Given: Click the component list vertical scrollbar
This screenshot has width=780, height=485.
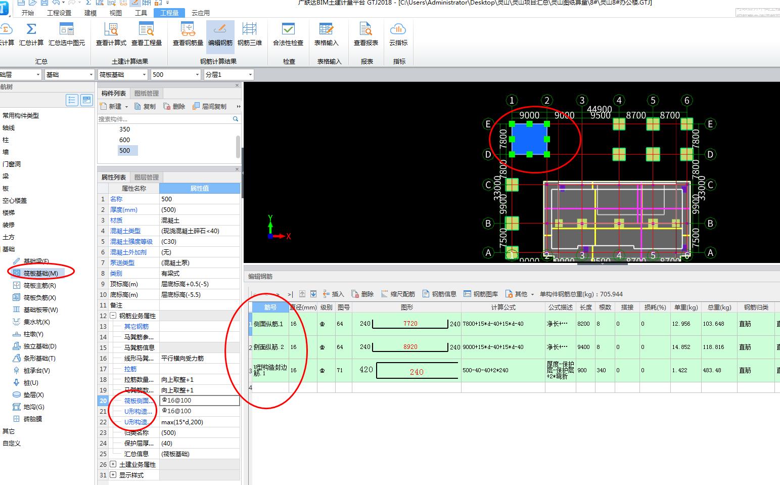Looking at the screenshot, I should [238, 147].
